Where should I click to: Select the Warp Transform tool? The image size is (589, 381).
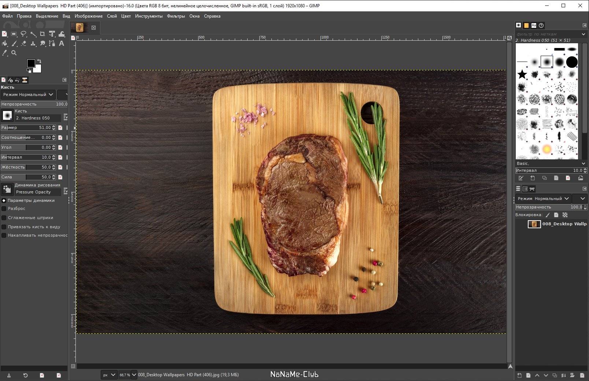pyautogui.click(x=62, y=34)
